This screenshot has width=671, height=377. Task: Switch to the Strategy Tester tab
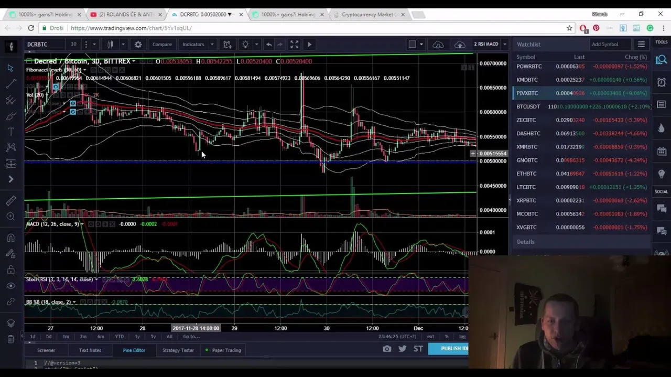coord(178,350)
